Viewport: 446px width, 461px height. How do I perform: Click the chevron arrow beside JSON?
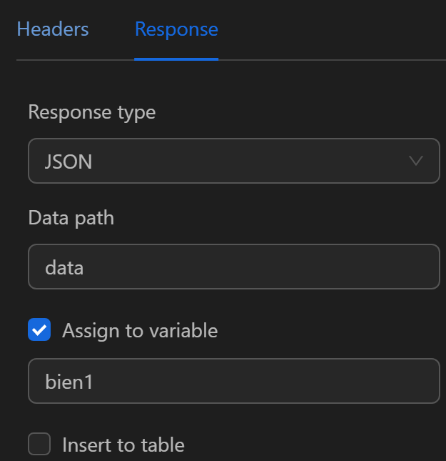[x=416, y=161]
